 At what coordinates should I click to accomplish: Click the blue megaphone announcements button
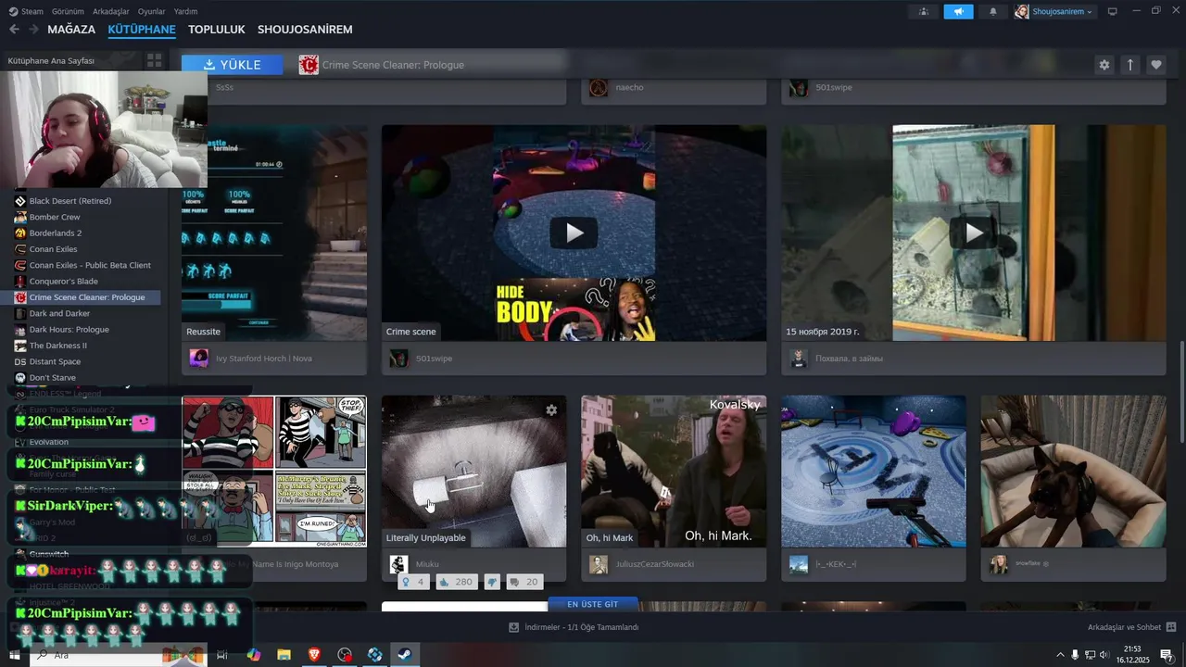coord(958,12)
